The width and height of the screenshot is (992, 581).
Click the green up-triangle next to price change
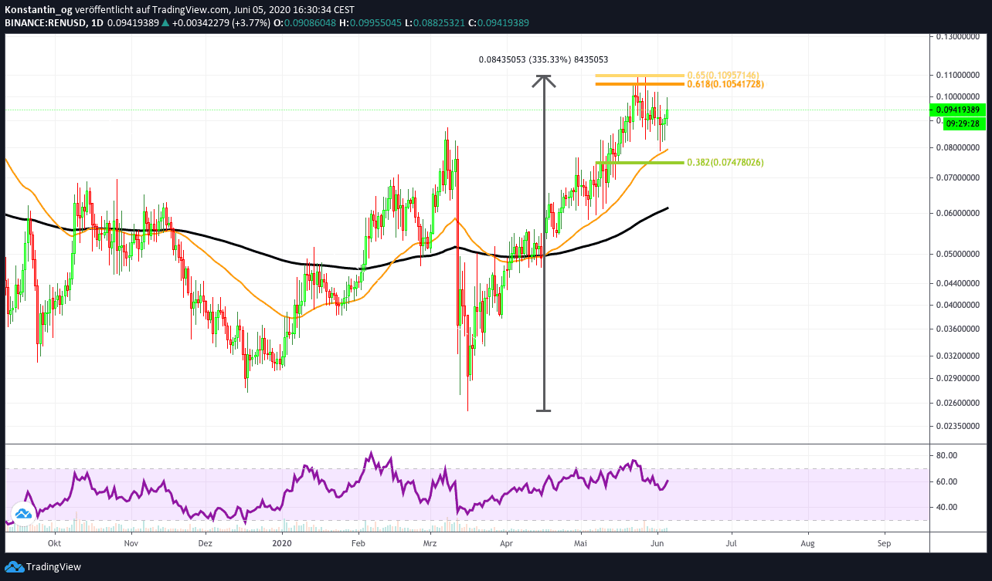(165, 23)
